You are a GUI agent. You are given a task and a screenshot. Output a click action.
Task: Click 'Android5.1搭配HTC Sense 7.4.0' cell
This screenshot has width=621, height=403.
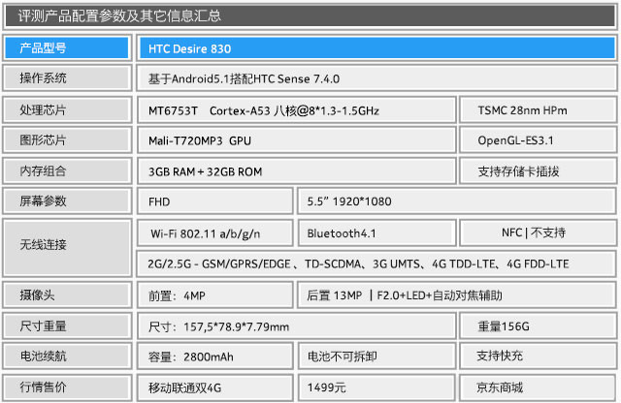tap(376, 78)
